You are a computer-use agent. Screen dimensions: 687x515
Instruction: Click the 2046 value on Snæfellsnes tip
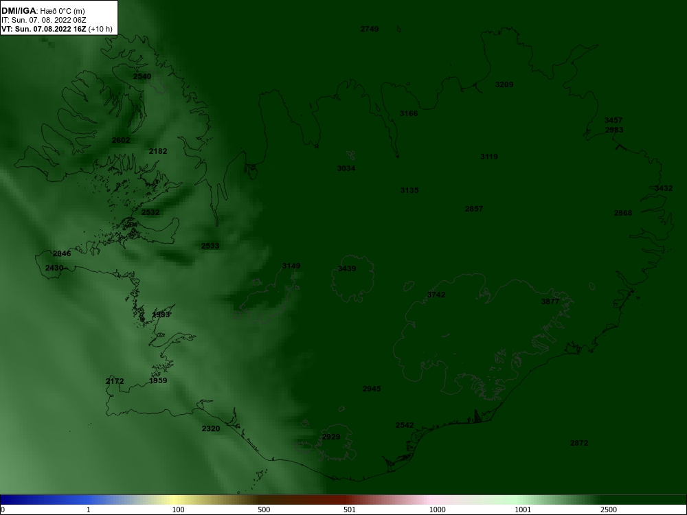[62, 253]
